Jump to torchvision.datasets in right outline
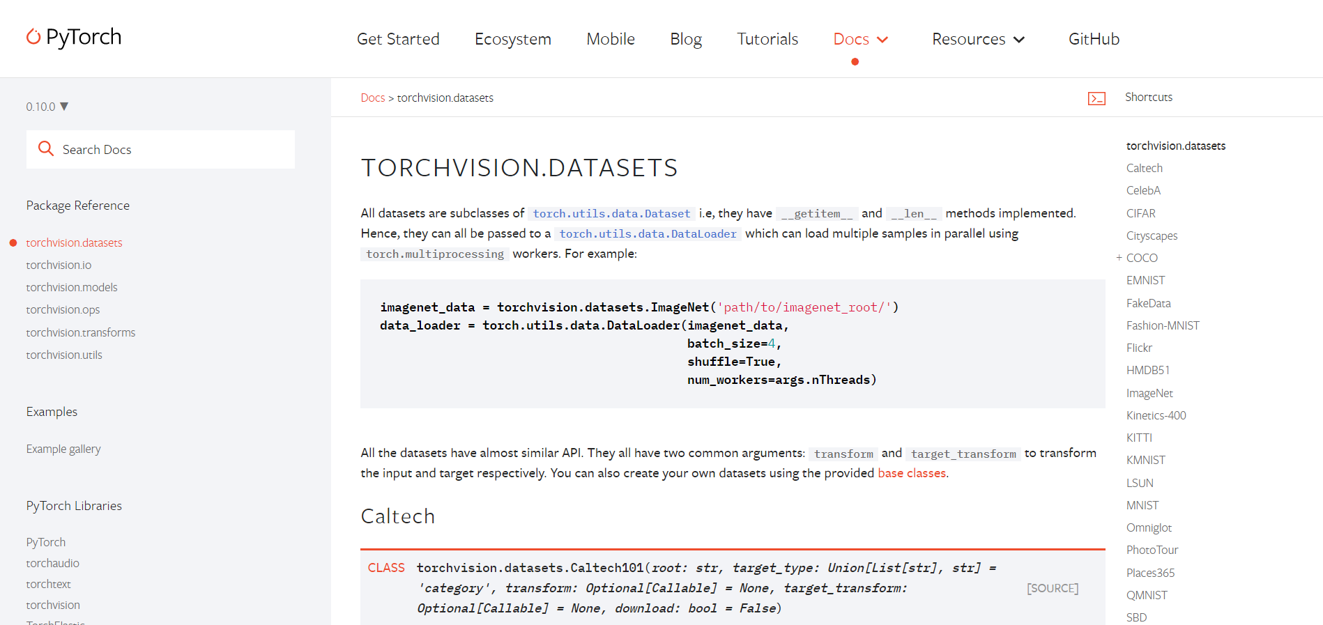Image resolution: width=1323 pixels, height=625 pixels. pos(1176,146)
